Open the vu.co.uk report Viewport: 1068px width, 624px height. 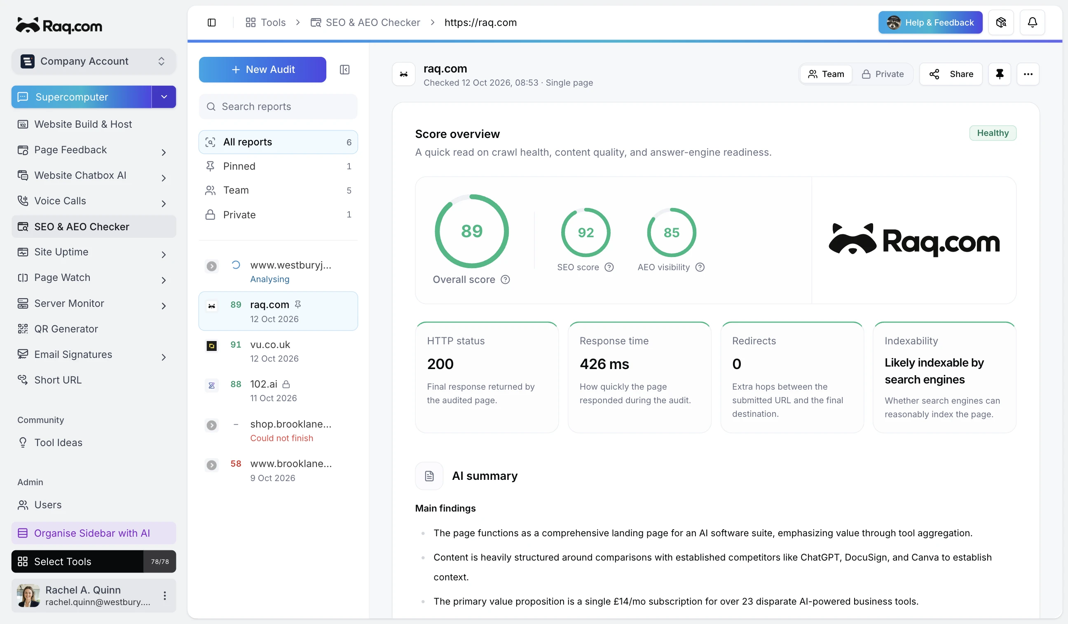278,351
